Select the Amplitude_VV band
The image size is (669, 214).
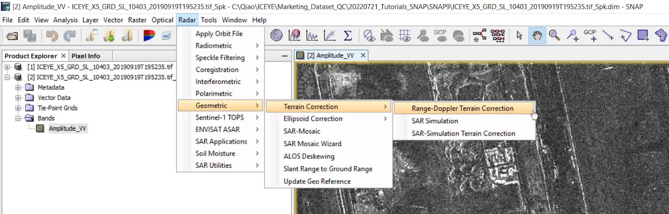(x=67, y=128)
